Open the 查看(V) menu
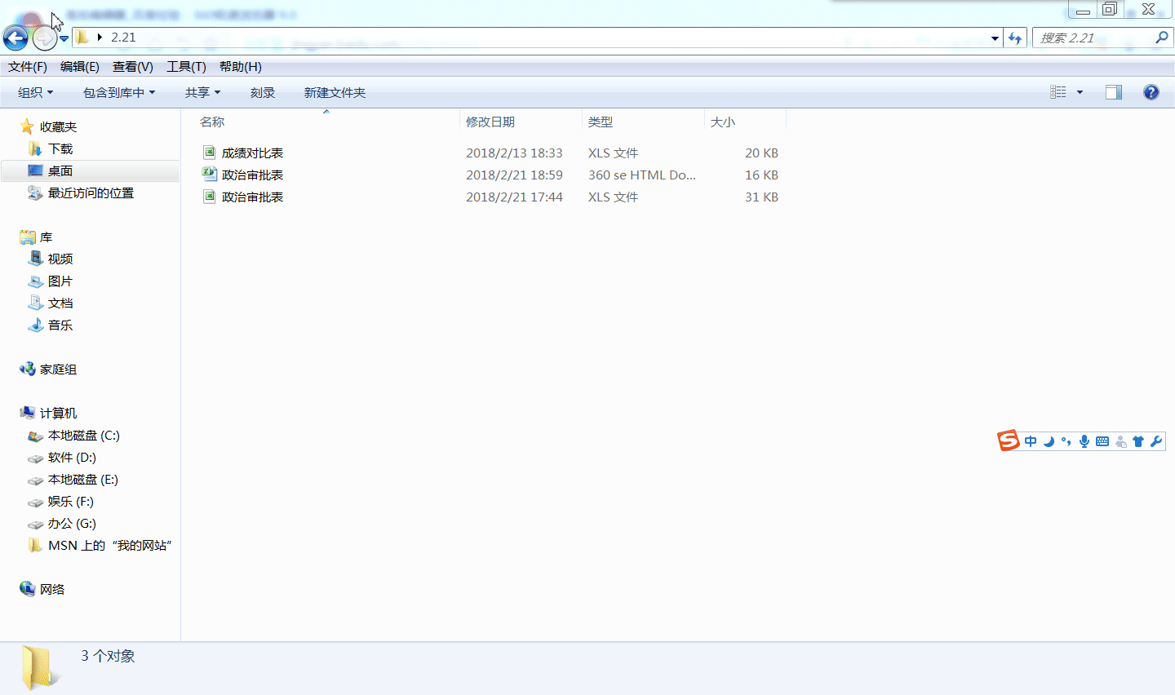Screen dimensions: 1175x695 pos(133,67)
